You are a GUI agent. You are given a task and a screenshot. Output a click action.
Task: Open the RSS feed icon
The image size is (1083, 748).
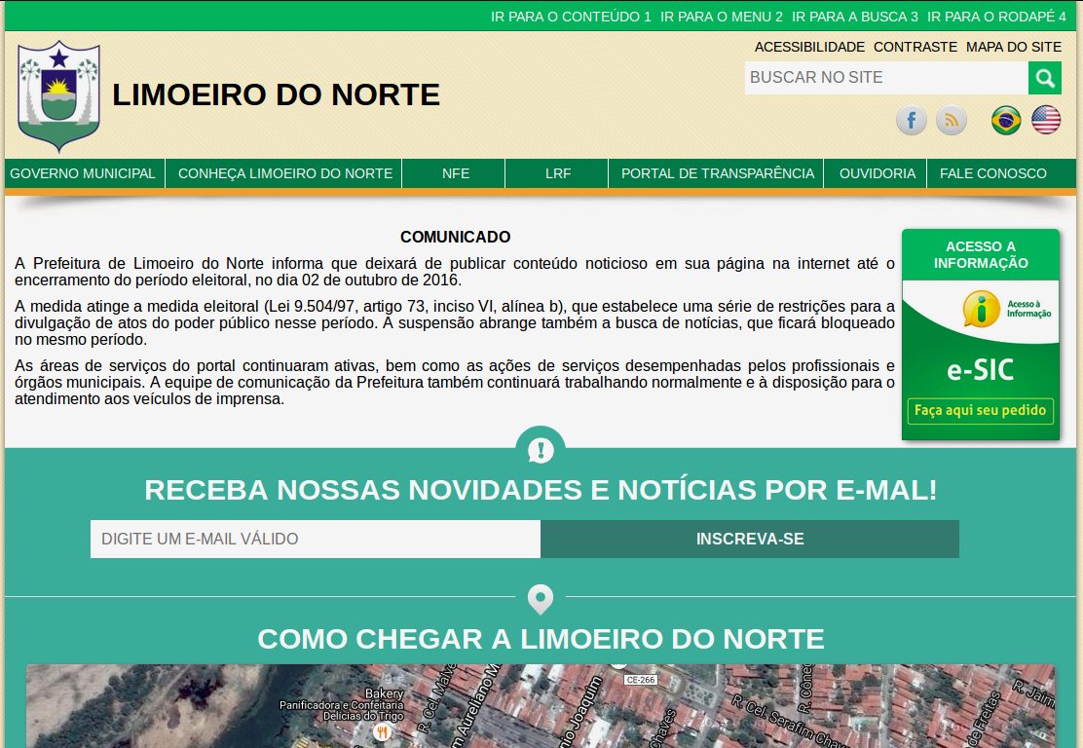(x=951, y=121)
